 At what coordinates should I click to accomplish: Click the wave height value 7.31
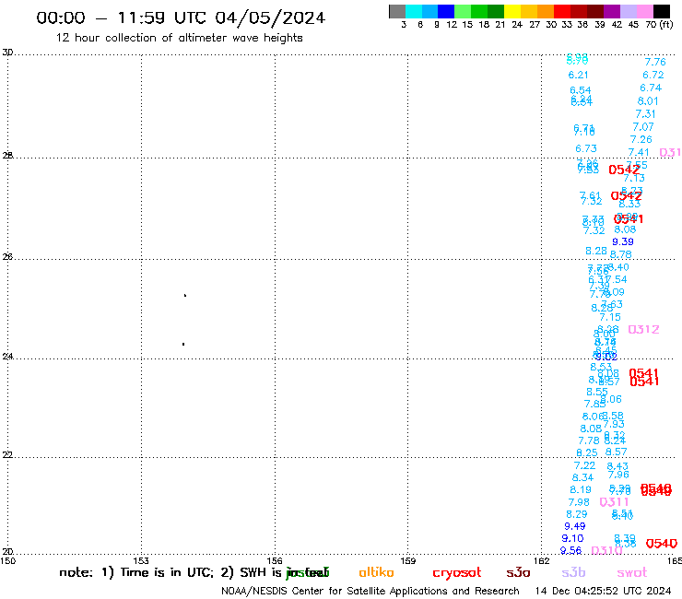(645, 114)
